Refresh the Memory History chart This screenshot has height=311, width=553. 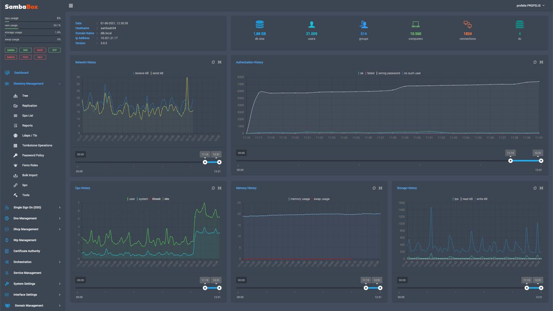[374, 188]
